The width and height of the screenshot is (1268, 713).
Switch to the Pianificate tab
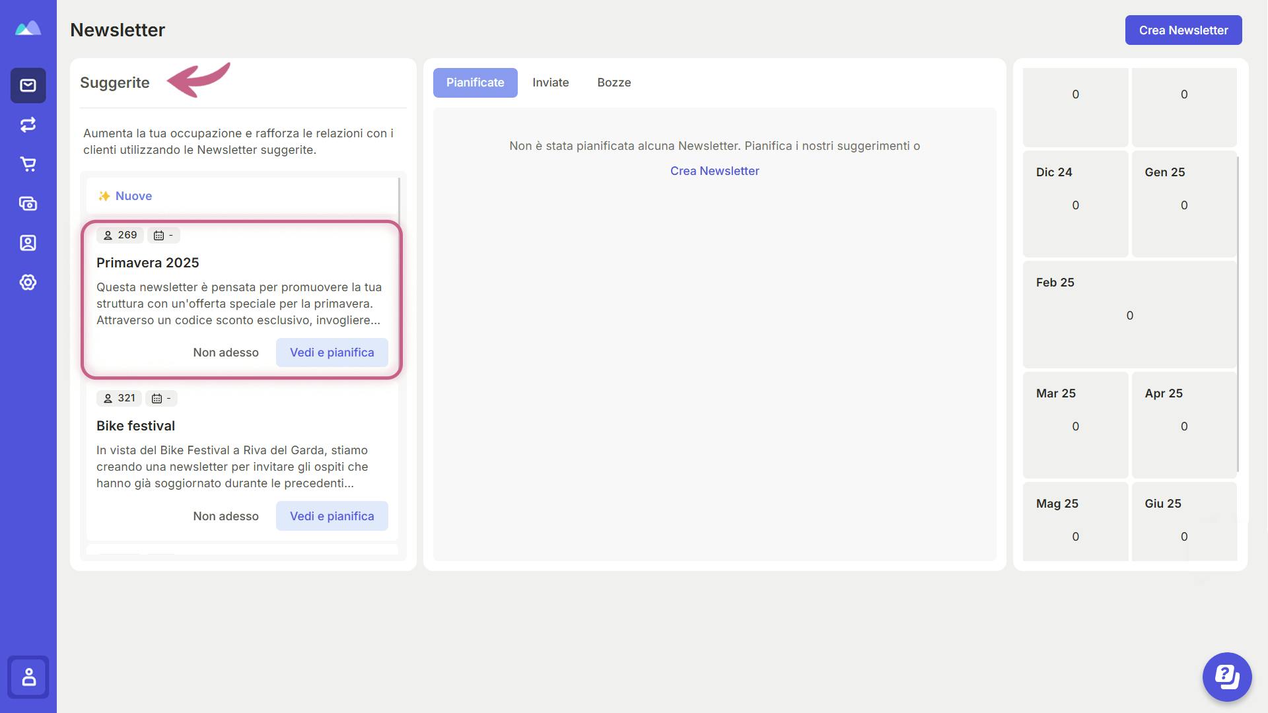click(475, 83)
